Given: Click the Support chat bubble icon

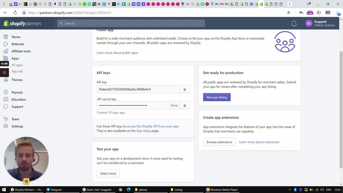Looking at the screenshot, I should [6, 106].
